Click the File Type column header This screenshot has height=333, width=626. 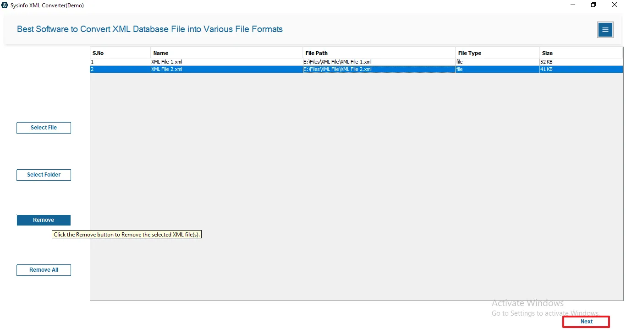(x=497, y=53)
